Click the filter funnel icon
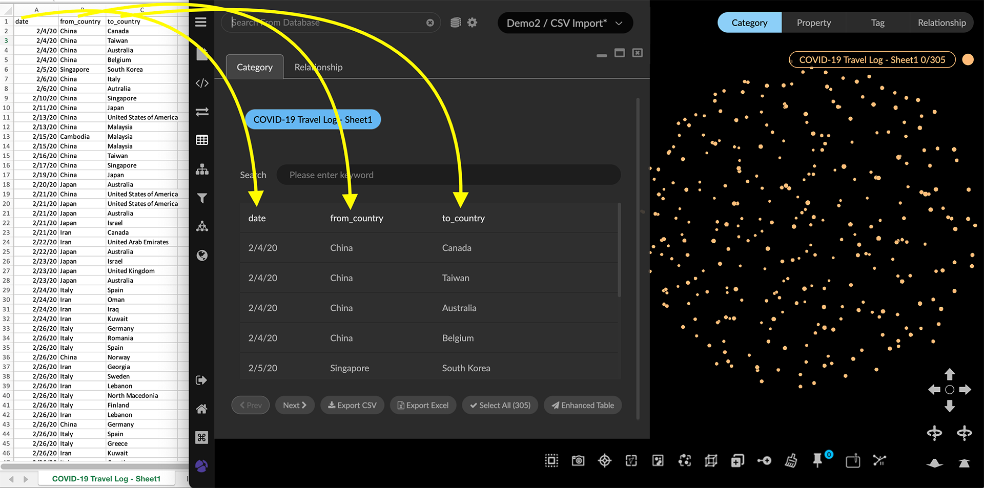This screenshot has height=488, width=984. coord(202,198)
